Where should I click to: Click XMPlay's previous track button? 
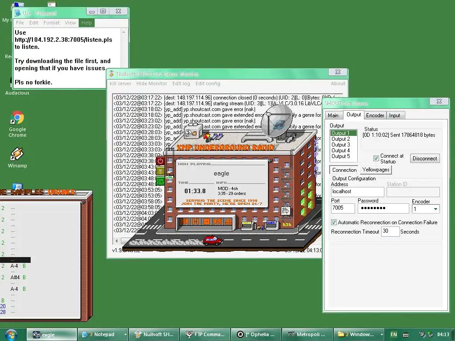pyautogui.click(x=184, y=222)
